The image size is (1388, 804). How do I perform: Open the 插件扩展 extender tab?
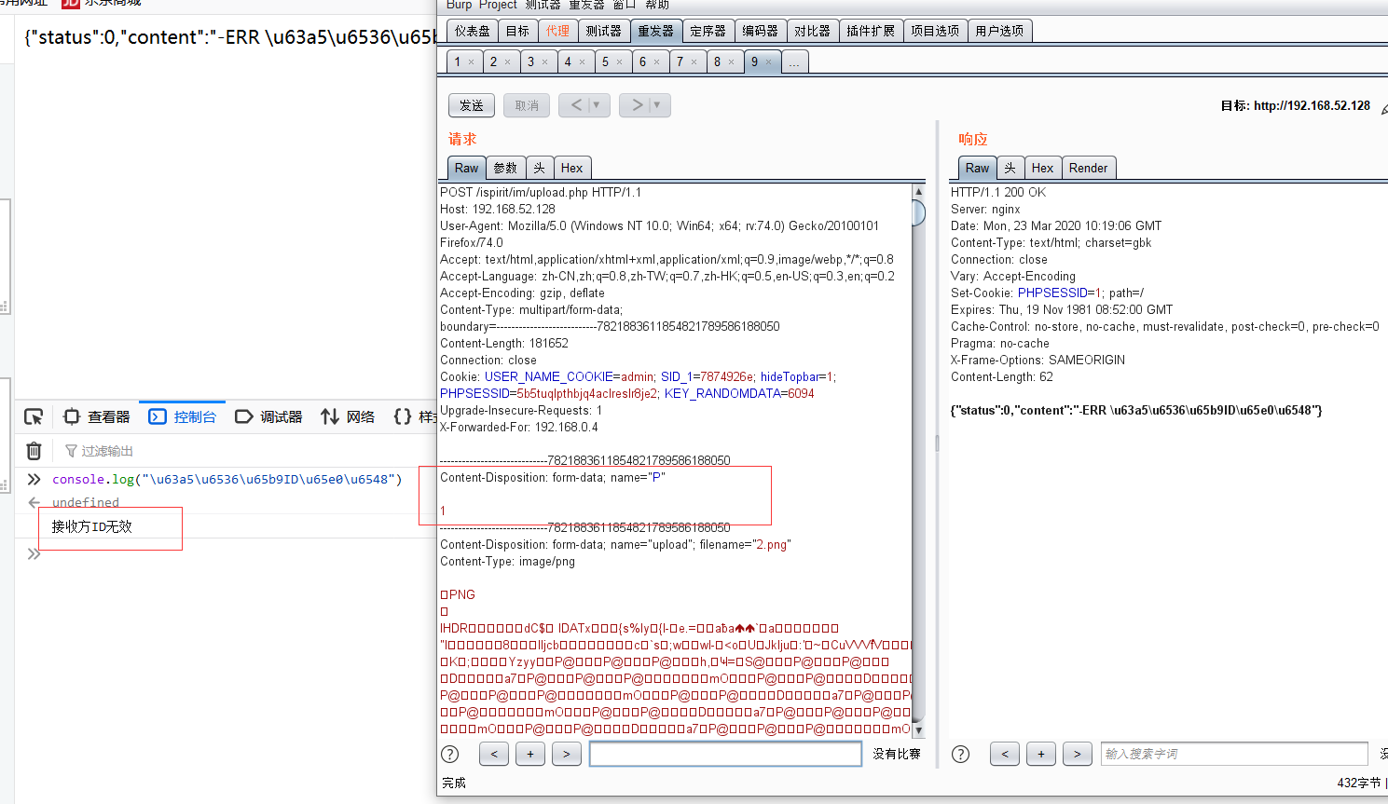(871, 31)
